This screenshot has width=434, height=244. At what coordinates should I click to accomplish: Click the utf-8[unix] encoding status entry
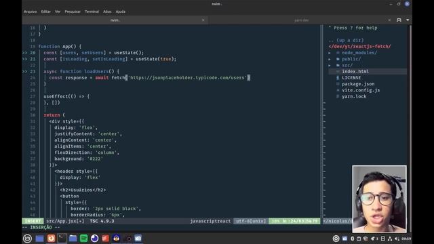251,221
